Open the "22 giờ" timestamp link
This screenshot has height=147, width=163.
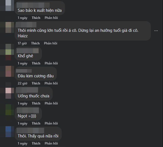[x=22, y=83]
